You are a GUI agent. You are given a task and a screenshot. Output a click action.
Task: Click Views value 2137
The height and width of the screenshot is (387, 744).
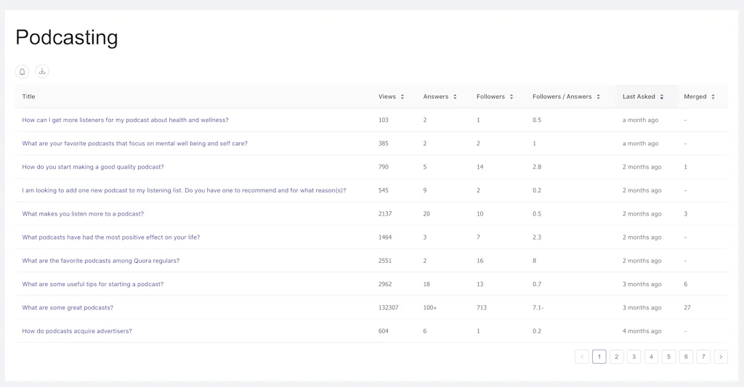(385, 214)
